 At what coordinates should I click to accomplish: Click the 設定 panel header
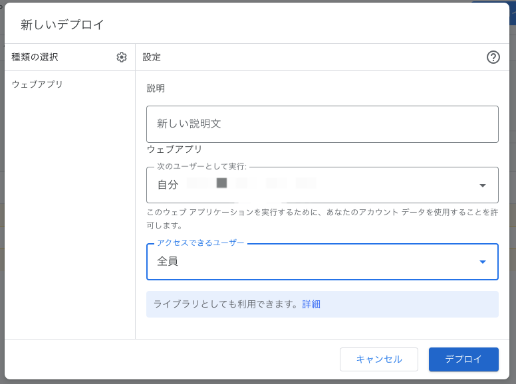152,57
